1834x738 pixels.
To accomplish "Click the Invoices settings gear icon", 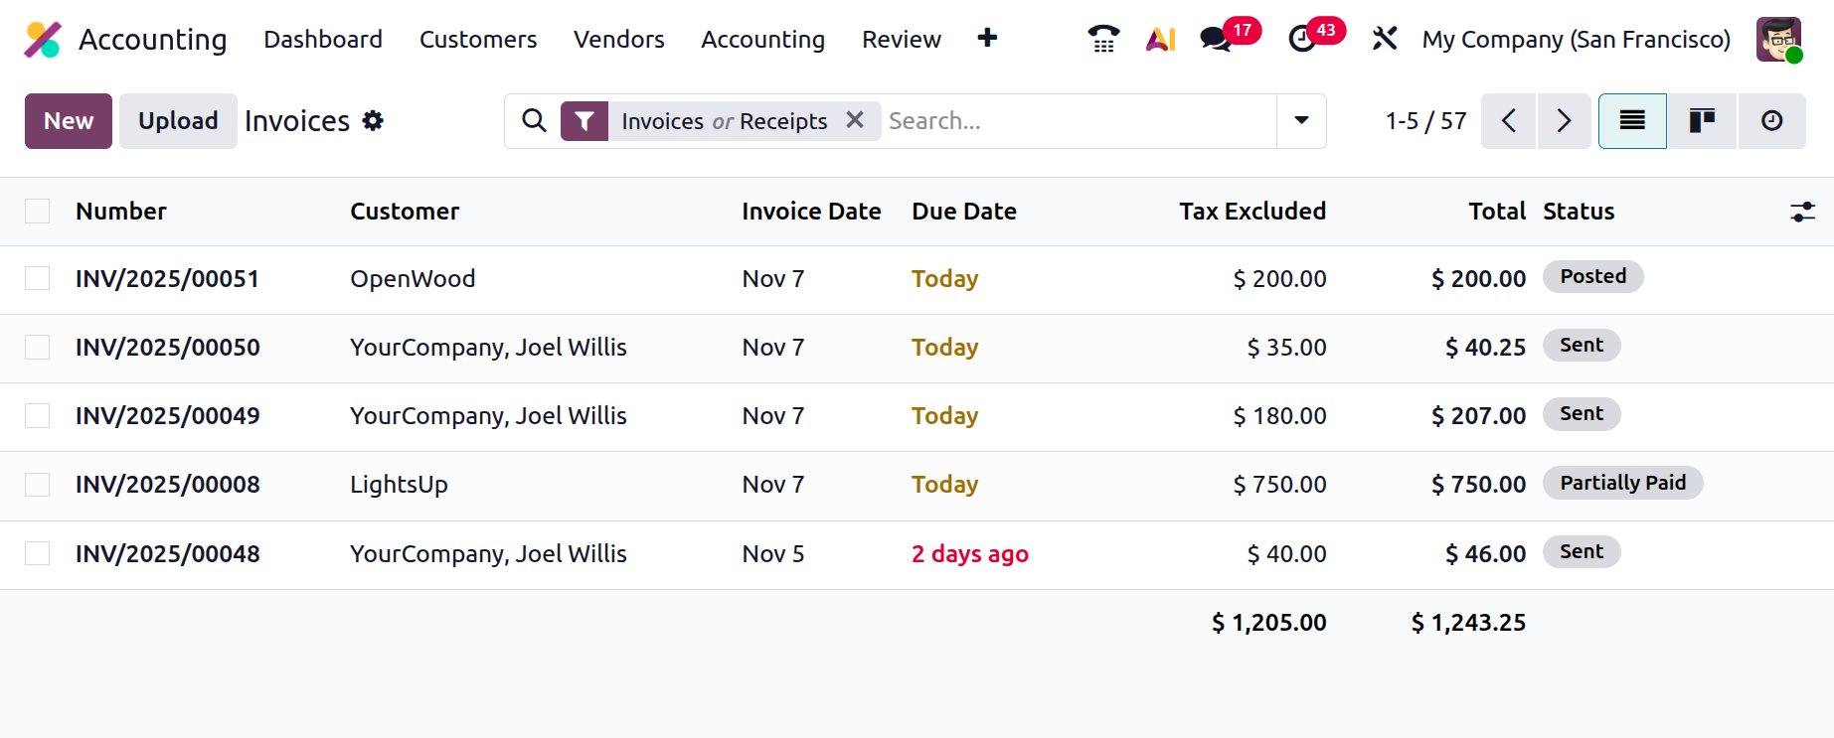I will point(373,121).
